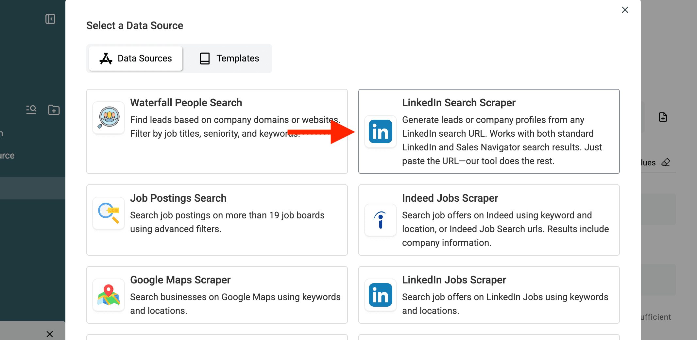Click the LinkedIn Jobs Scraper logo icon
The width and height of the screenshot is (697, 340).
pyautogui.click(x=380, y=295)
